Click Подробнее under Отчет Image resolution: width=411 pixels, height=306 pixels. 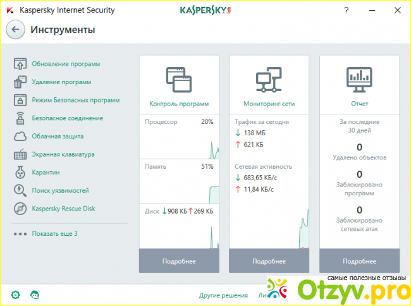click(359, 261)
